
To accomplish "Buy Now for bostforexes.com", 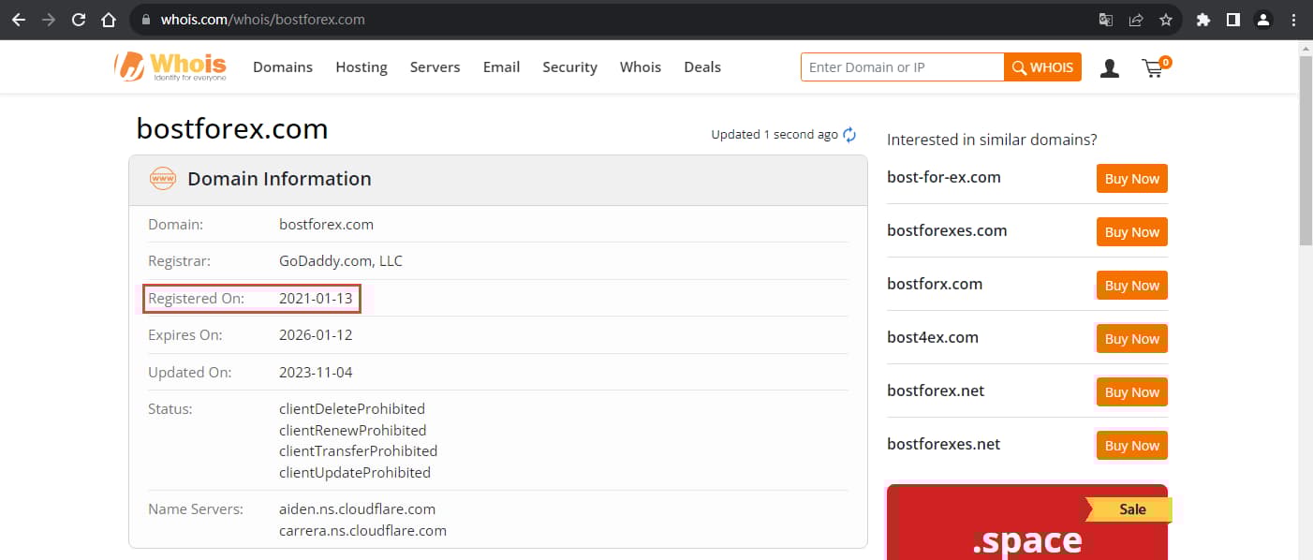I will (x=1132, y=232).
